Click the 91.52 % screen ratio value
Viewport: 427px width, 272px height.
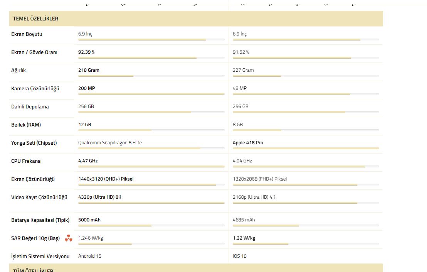[241, 52]
